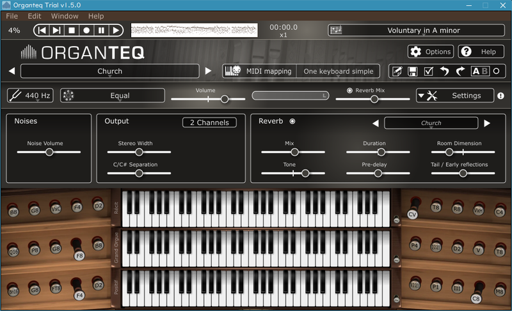The height and width of the screenshot is (311, 512).
Task: Click the reverb Duration slider
Action: coord(378,152)
